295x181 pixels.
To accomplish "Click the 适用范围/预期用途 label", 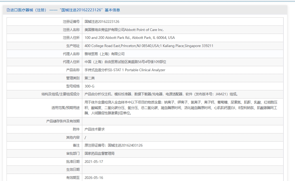I will click(65, 108).
